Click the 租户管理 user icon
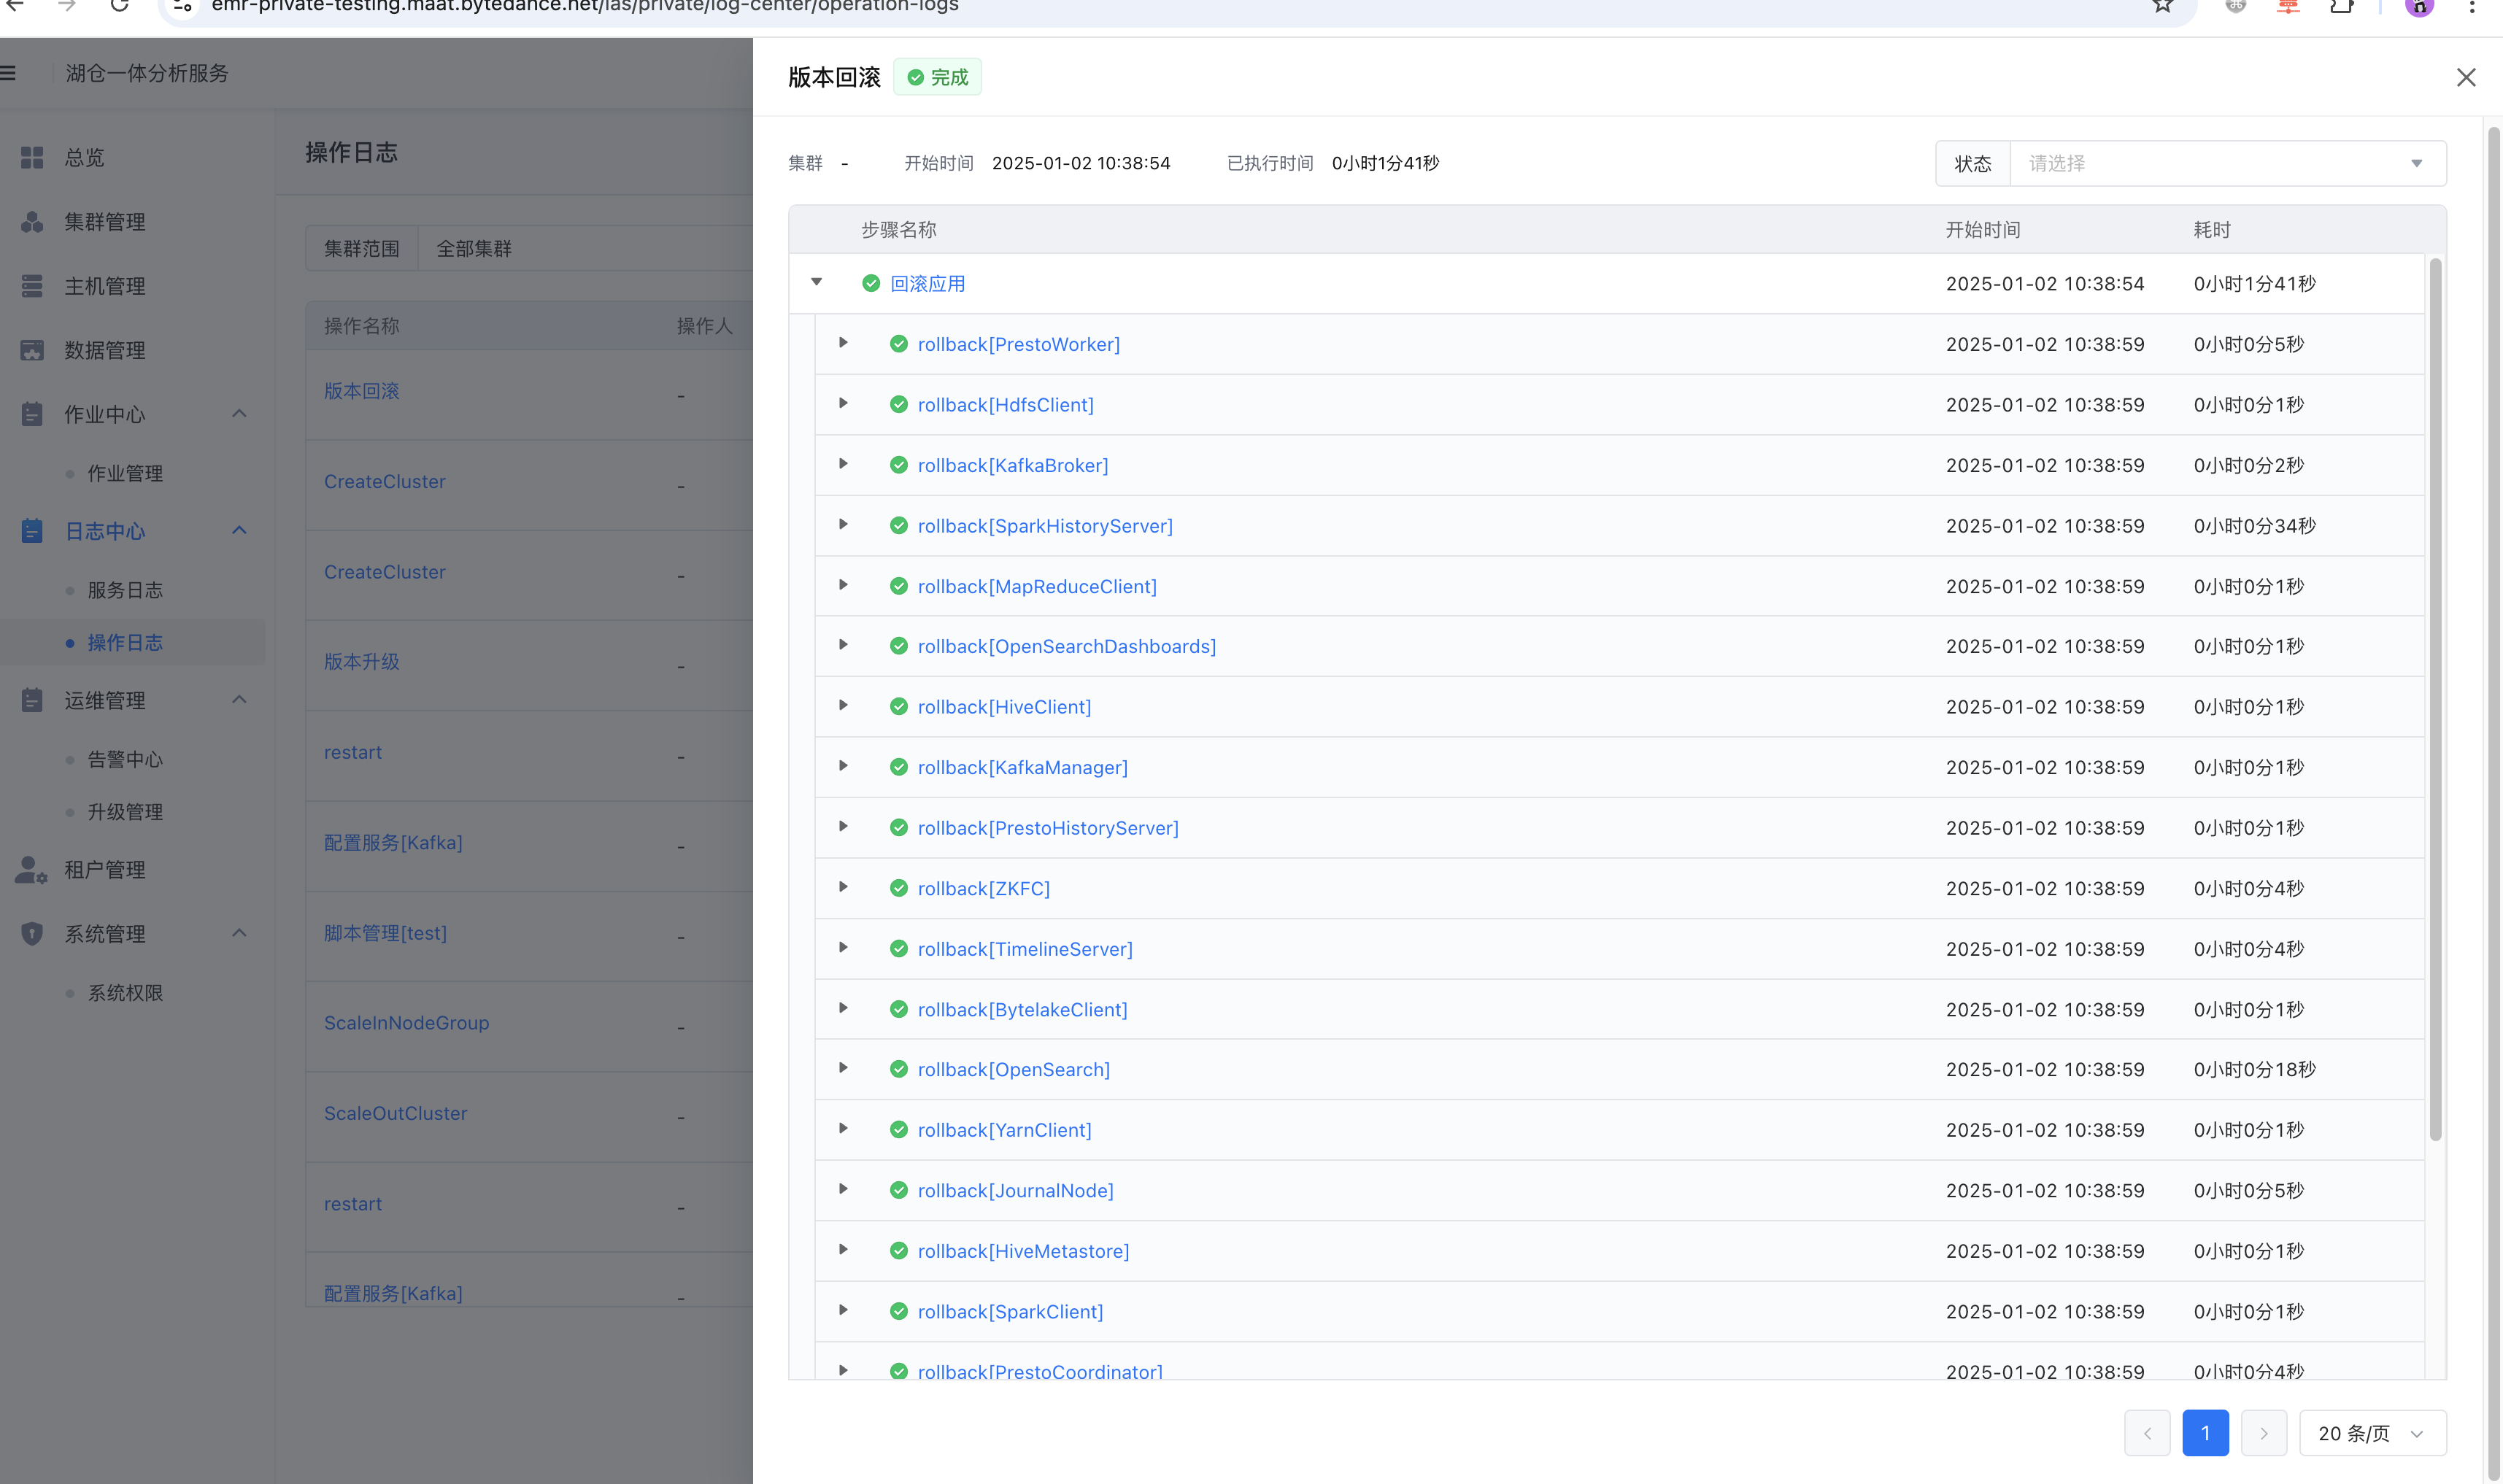Viewport: 2503px width, 1484px height. [31, 870]
